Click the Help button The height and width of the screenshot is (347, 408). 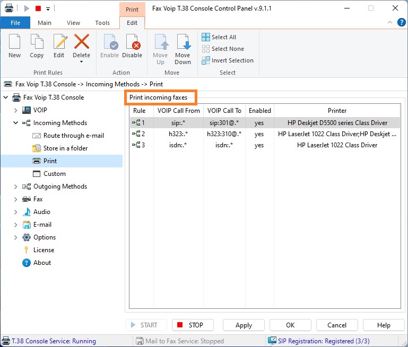(384, 325)
